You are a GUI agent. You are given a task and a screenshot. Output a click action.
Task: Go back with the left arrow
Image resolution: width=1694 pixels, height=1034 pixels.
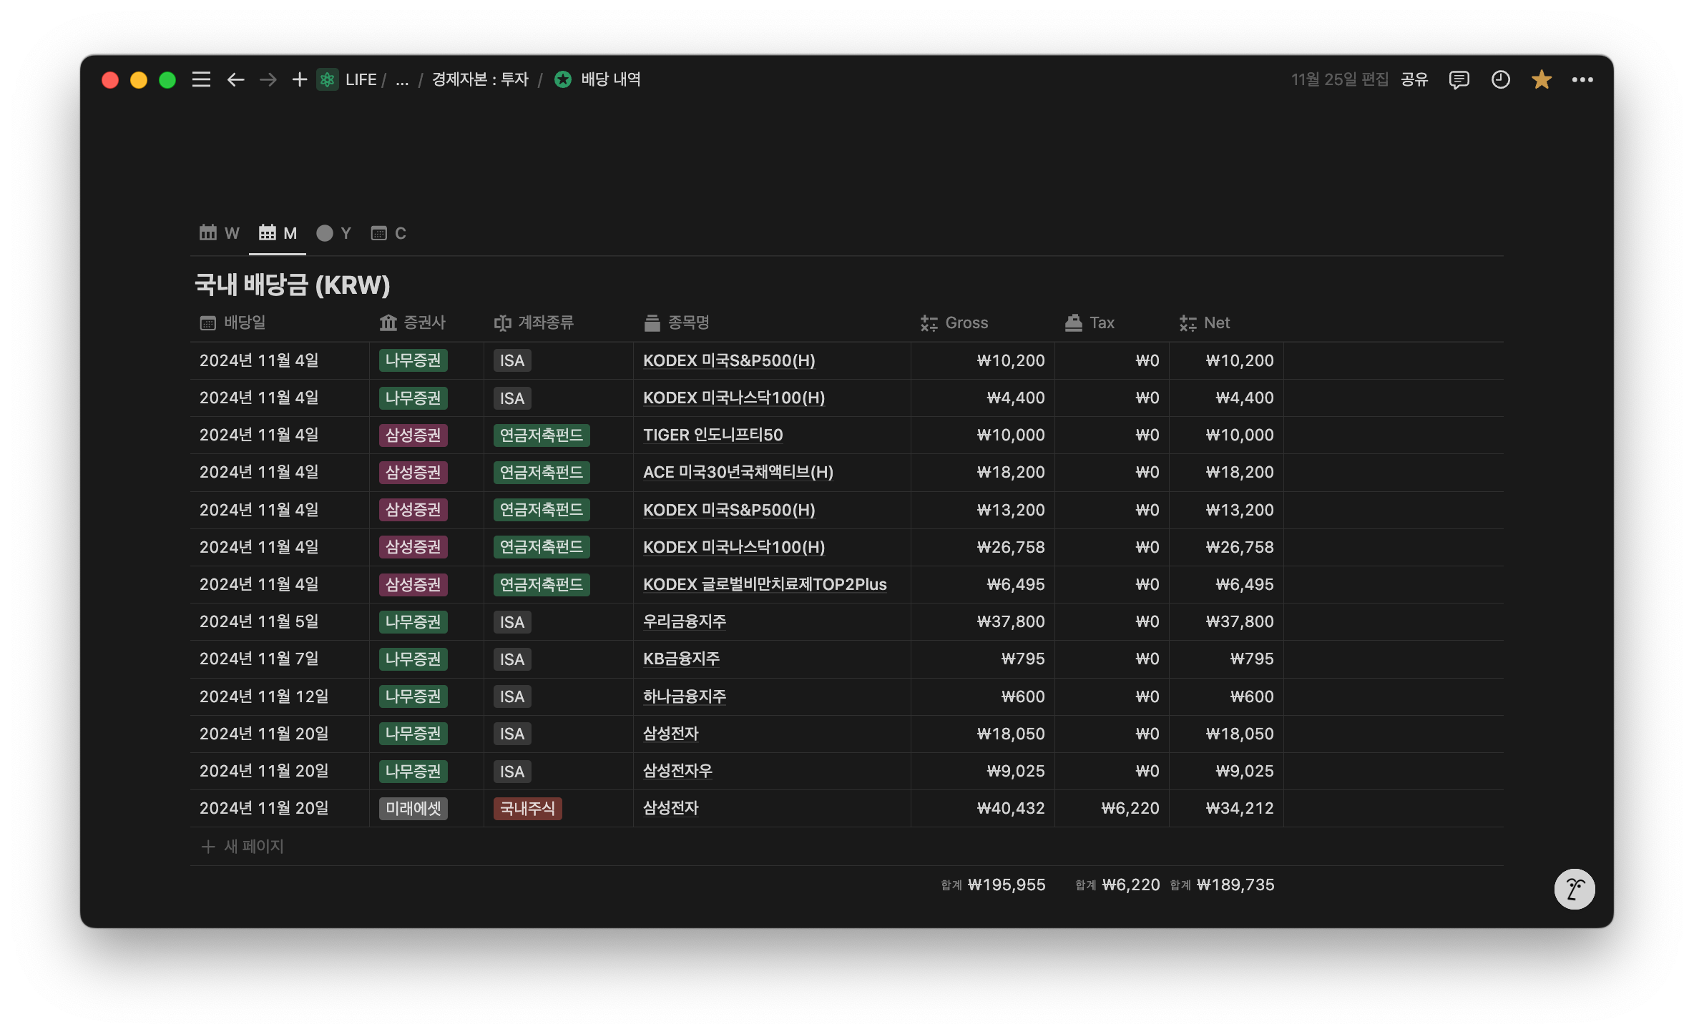235,79
